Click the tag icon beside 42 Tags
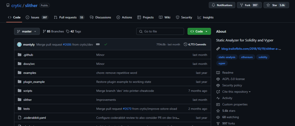This screenshot has height=126, width=295. (x=68, y=32)
